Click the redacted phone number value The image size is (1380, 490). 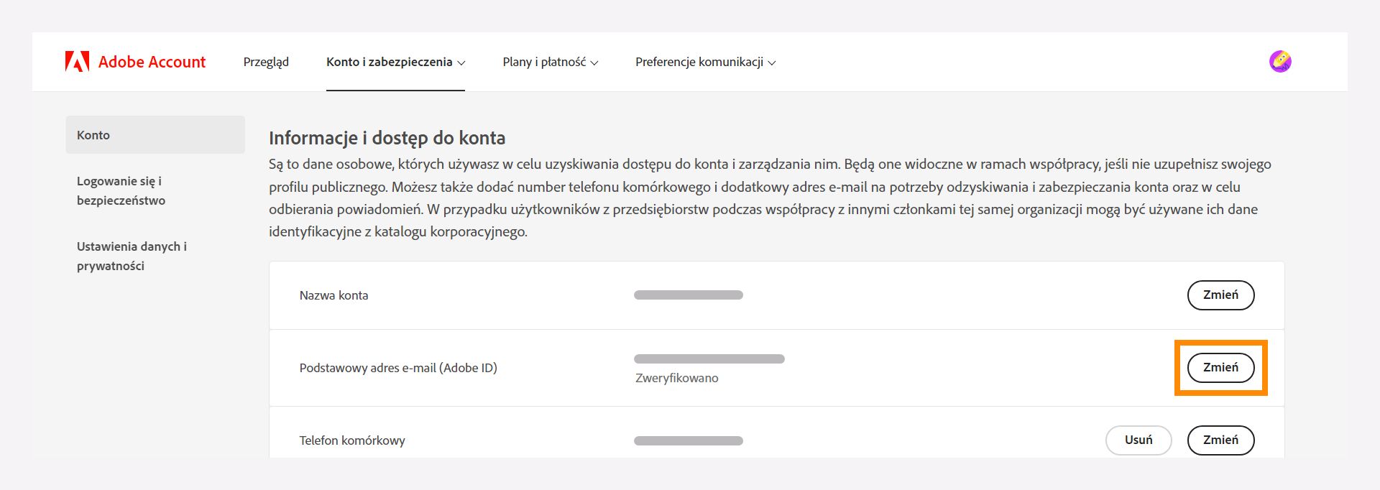point(688,440)
